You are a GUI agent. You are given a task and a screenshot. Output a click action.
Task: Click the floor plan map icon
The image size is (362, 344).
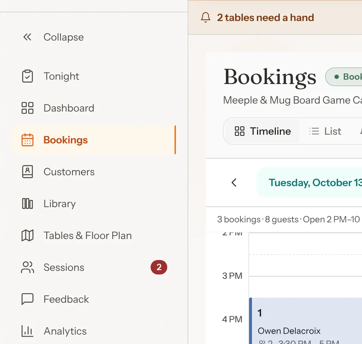click(28, 235)
